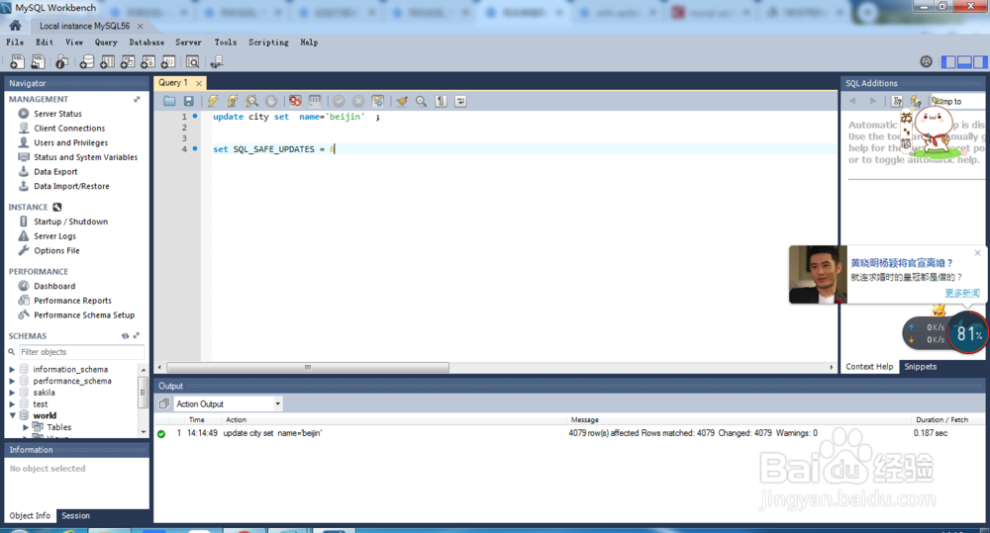Create new schema toolbar icon
990x533 pixels.
tap(86, 62)
